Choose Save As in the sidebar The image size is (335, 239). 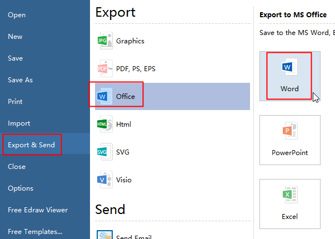pyautogui.click(x=21, y=80)
